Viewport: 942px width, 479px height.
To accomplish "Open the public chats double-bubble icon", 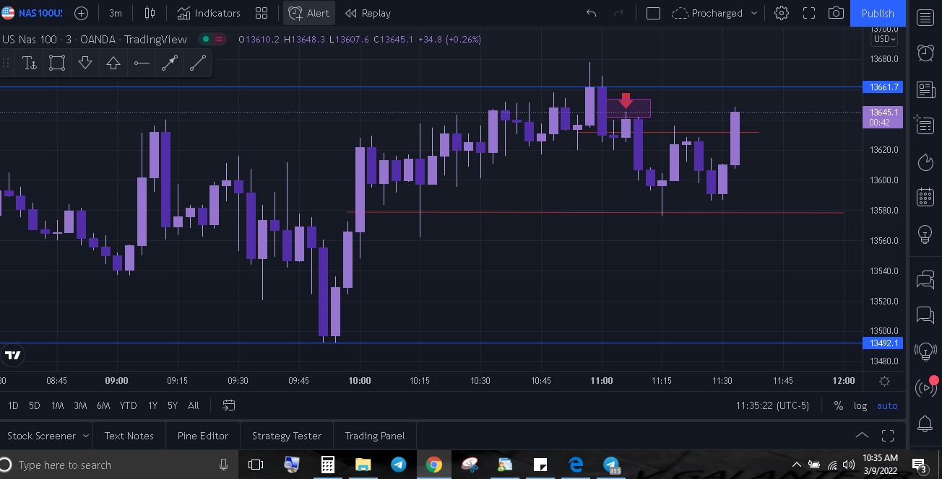I will point(925,280).
